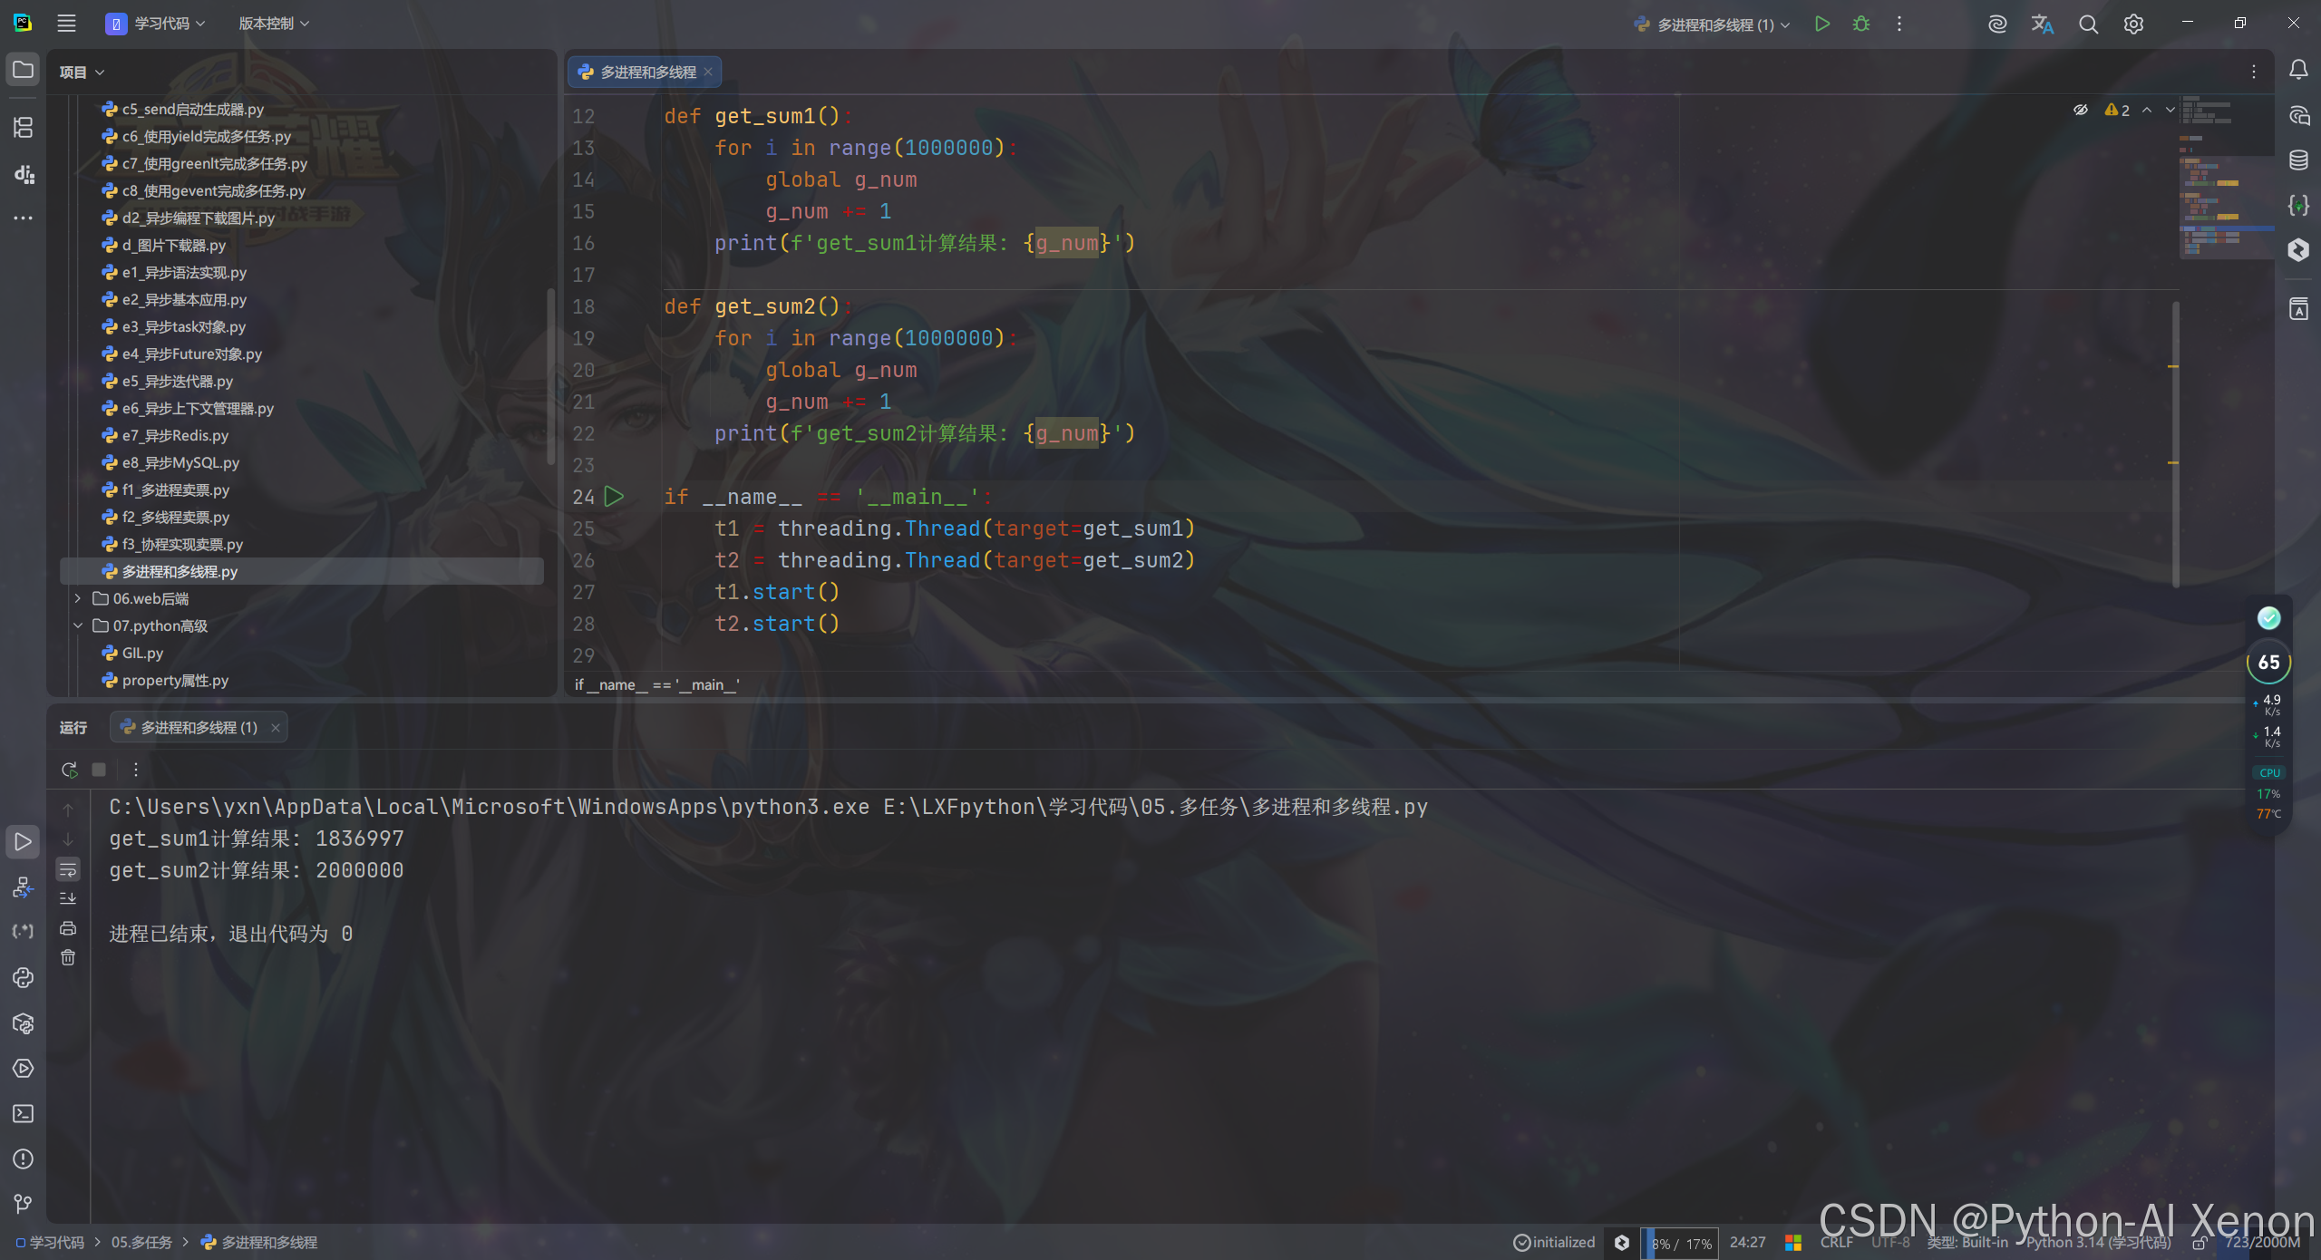
Task: Go to previous highlighted warning arrow
Action: [2147, 110]
